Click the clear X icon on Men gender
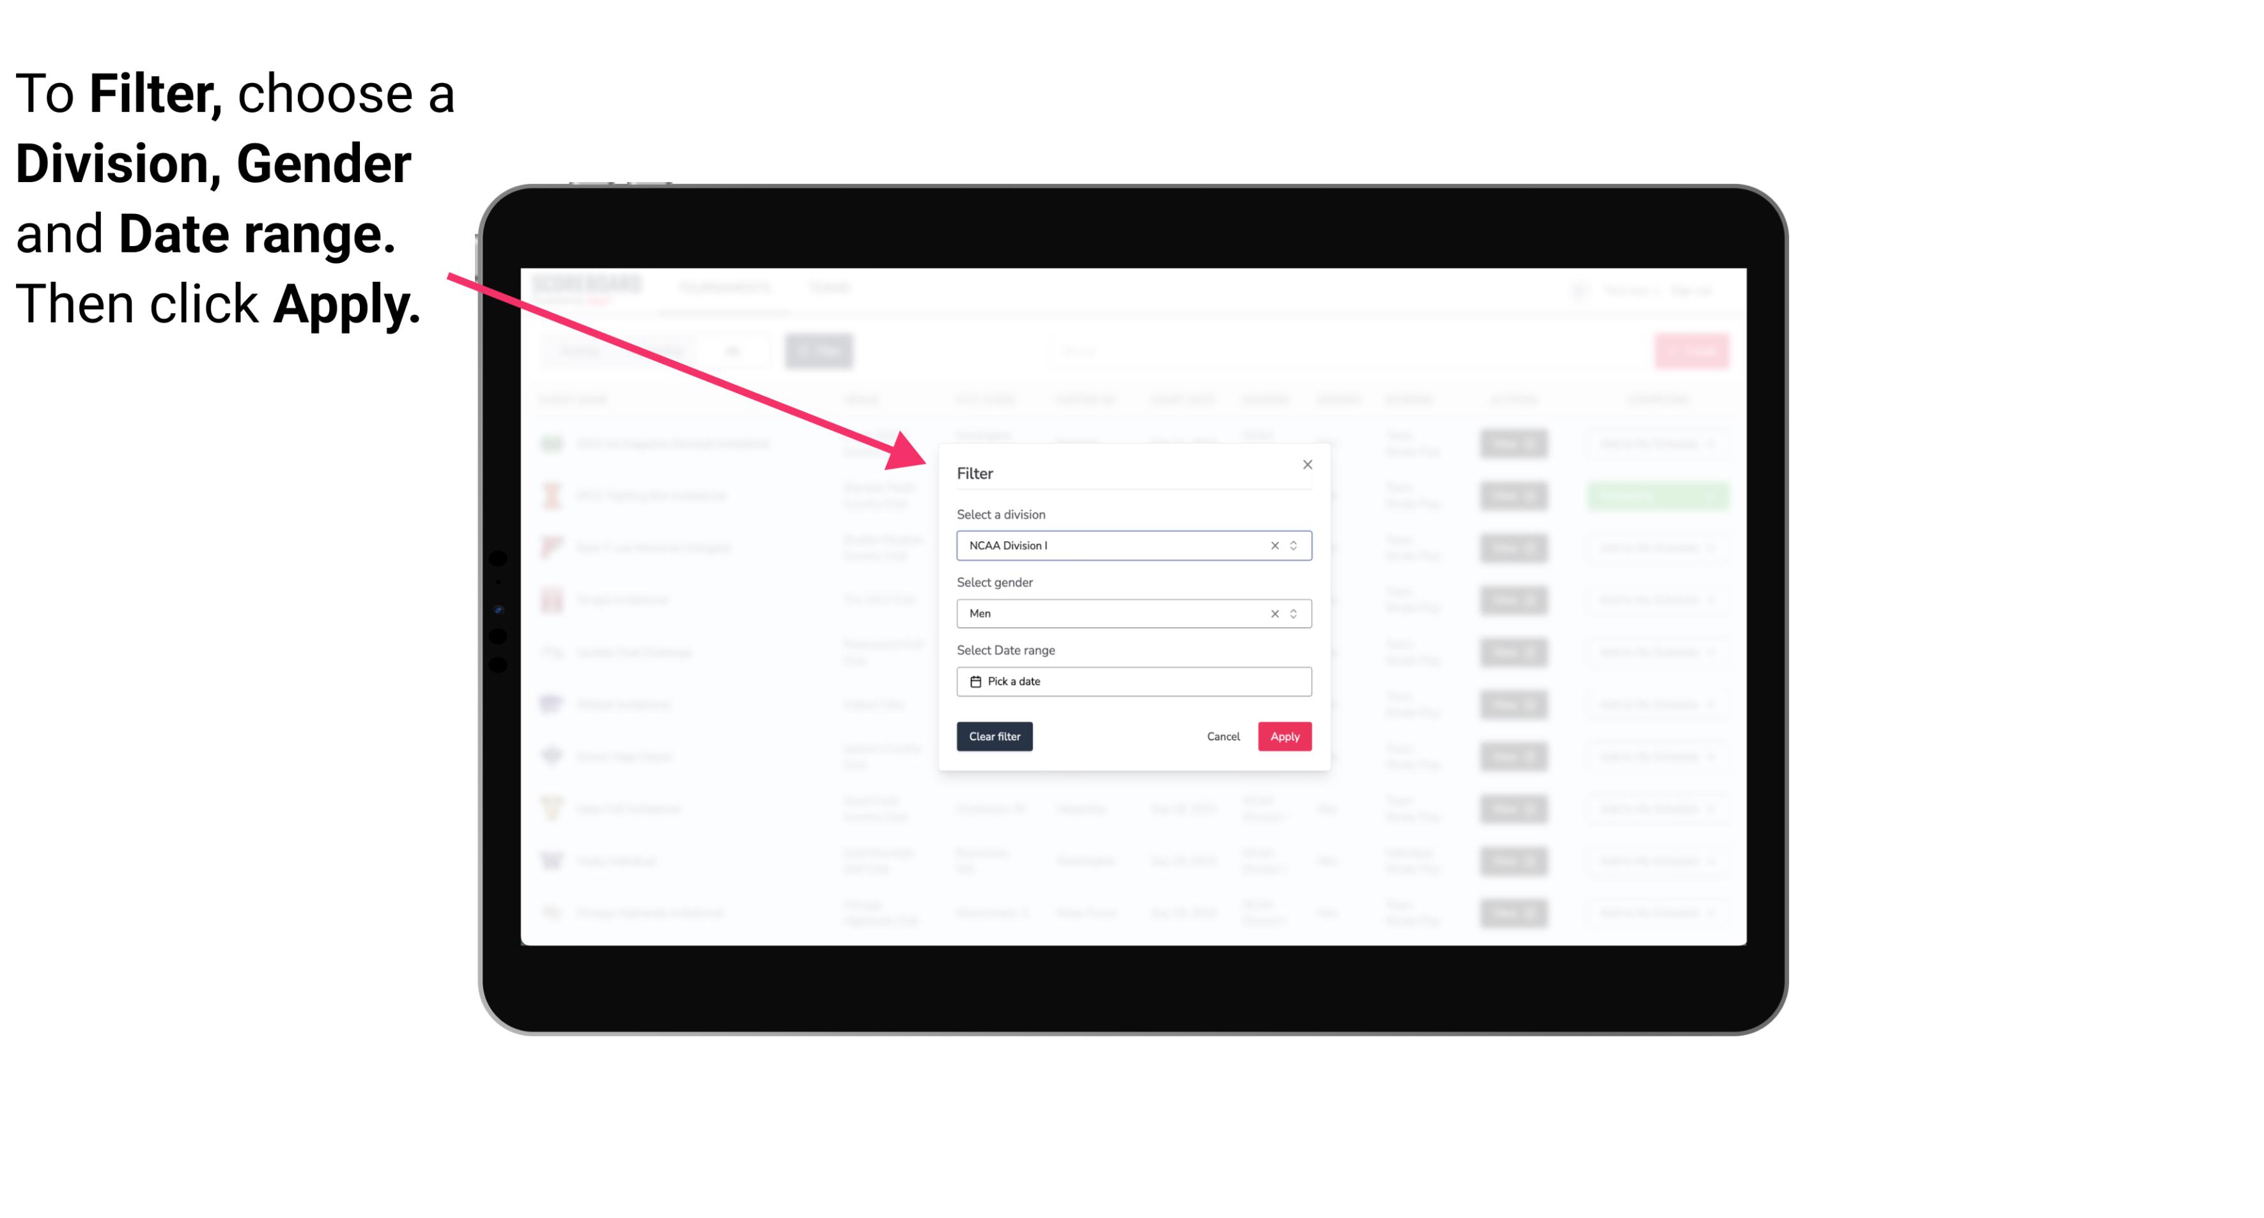Viewport: 2264px width, 1218px height. click(1274, 613)
